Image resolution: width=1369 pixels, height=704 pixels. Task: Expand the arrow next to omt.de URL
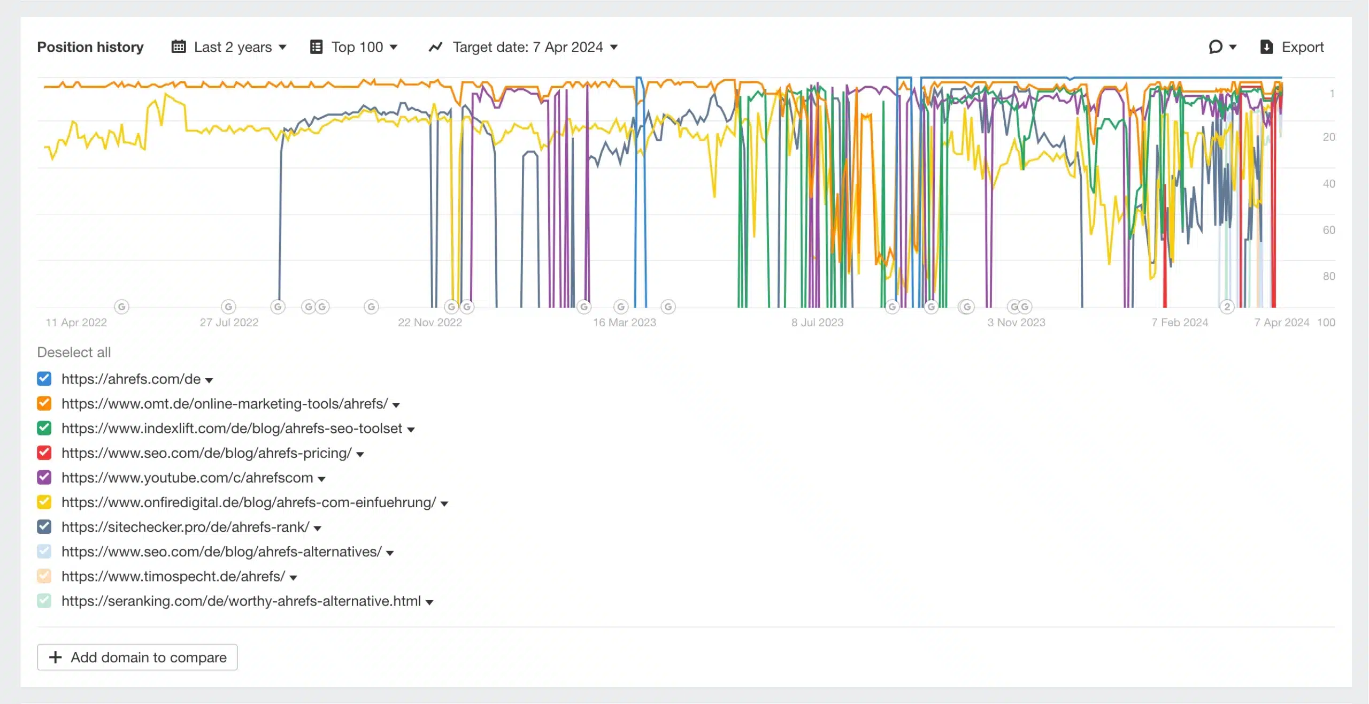point(396,405)
